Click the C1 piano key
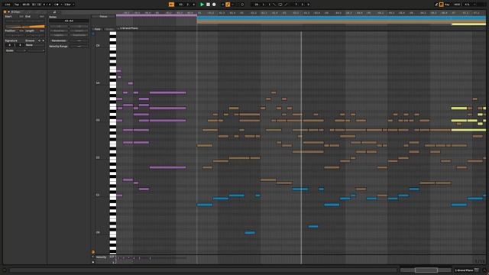The width and height of the screenshot is (489, 275). (112, 196)
